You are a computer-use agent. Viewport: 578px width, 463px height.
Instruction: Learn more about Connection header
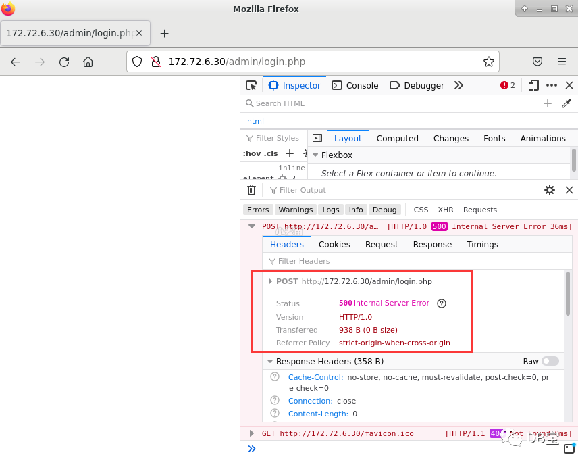pyautogui.click(x=275, y=400)
